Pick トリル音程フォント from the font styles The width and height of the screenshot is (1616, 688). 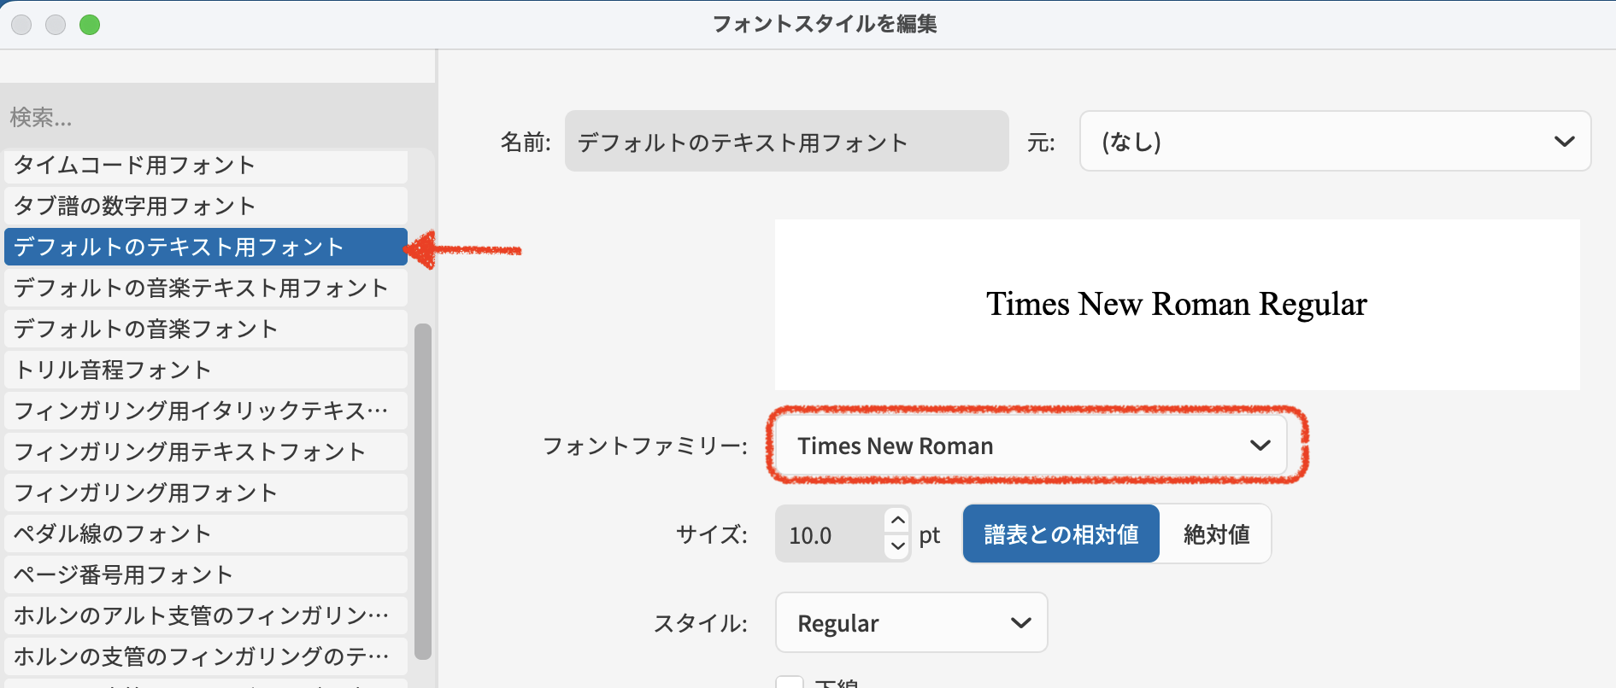(205, 370)
